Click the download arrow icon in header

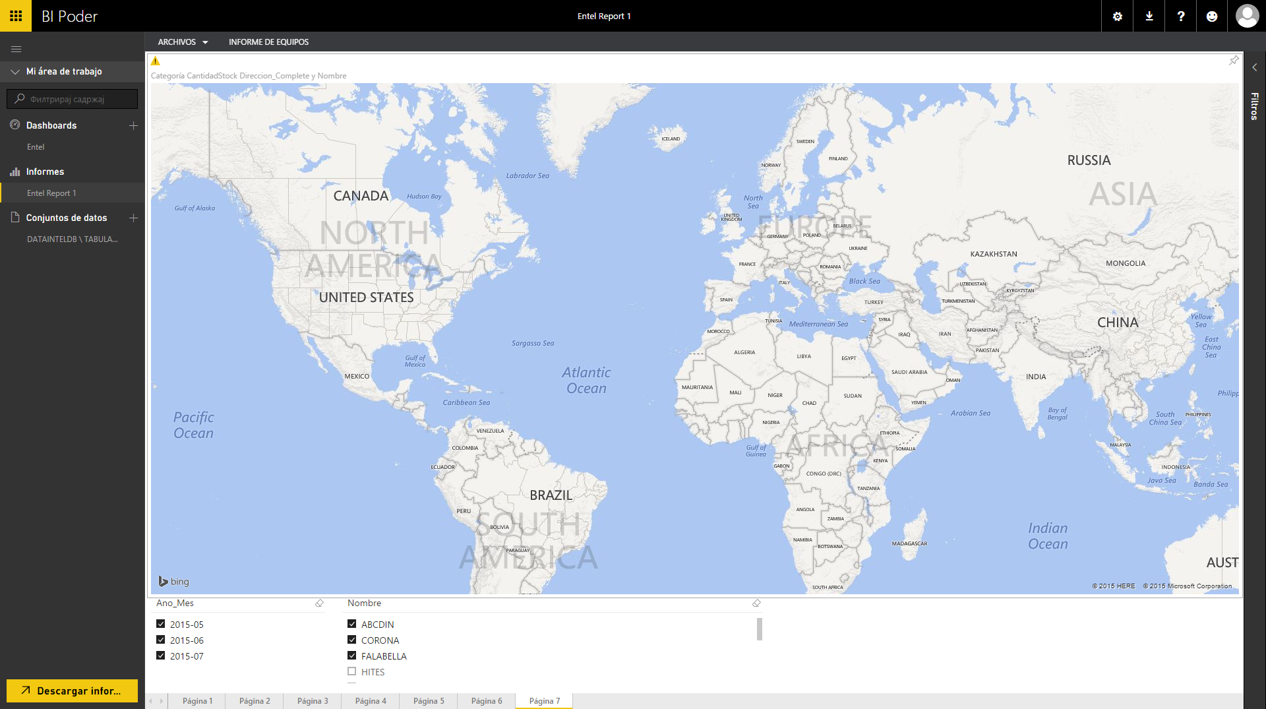tap(1149, 16)
